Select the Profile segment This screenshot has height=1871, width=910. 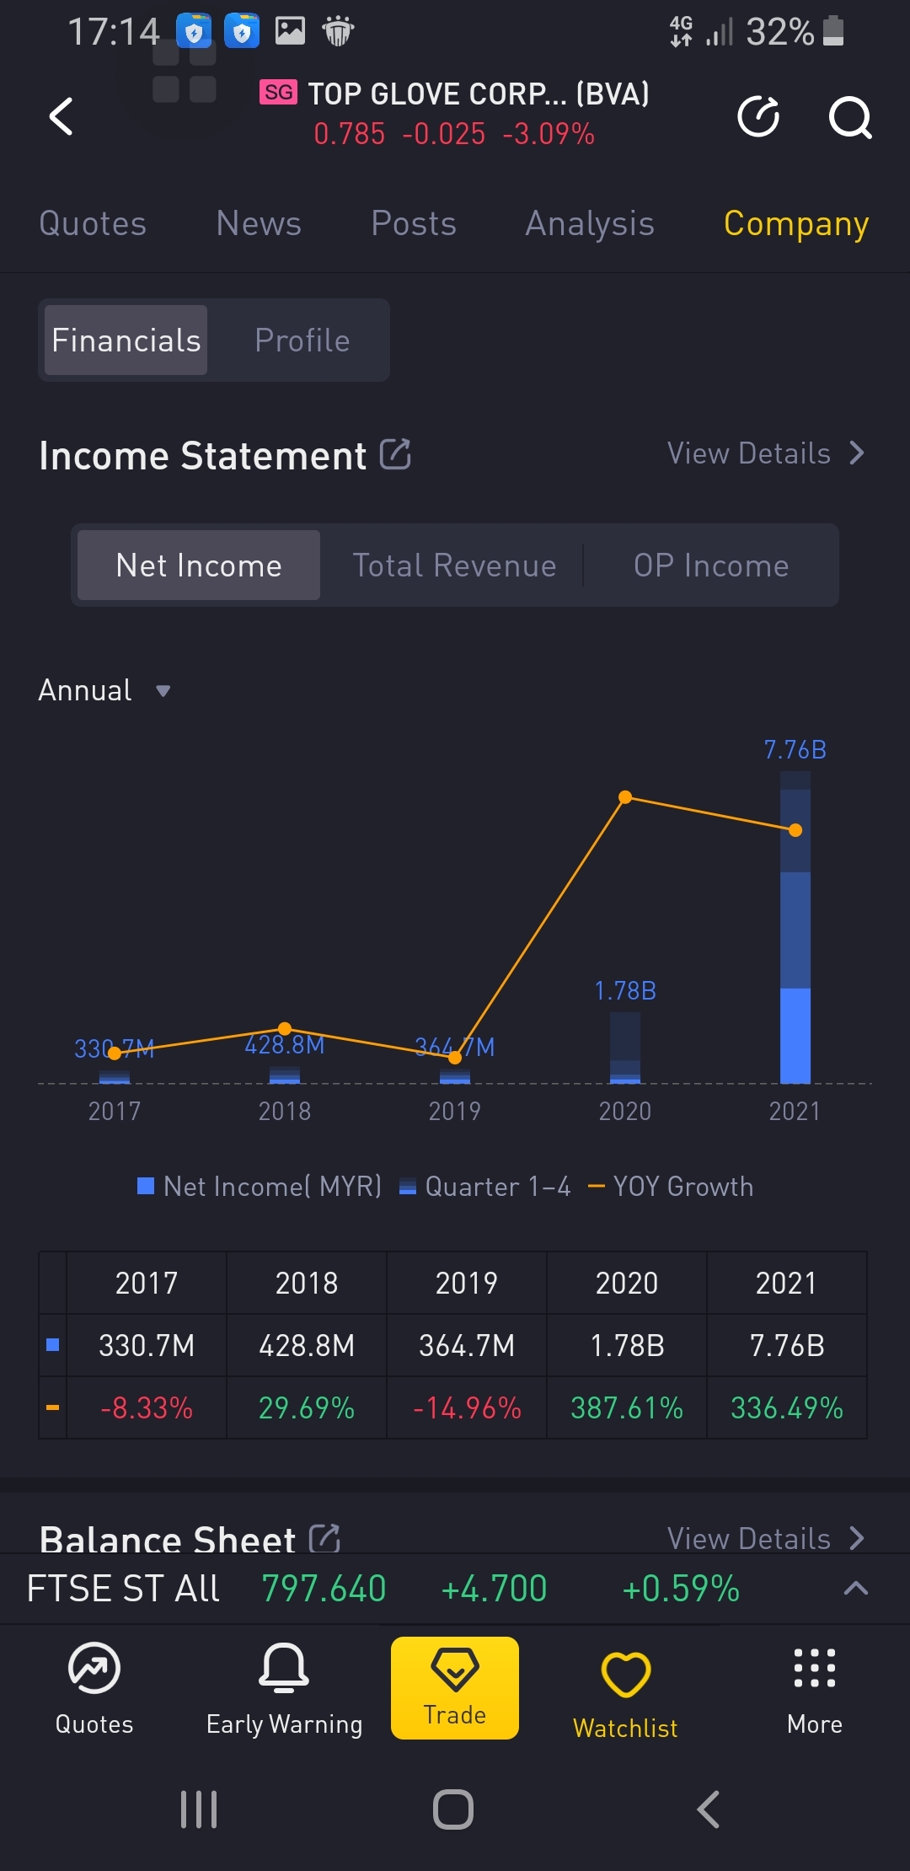pos(302,340)
